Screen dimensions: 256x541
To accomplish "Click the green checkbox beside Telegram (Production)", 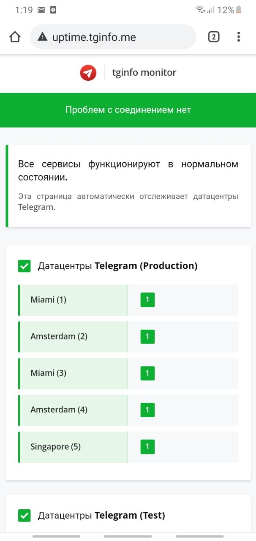I will (x=25, y=266).
